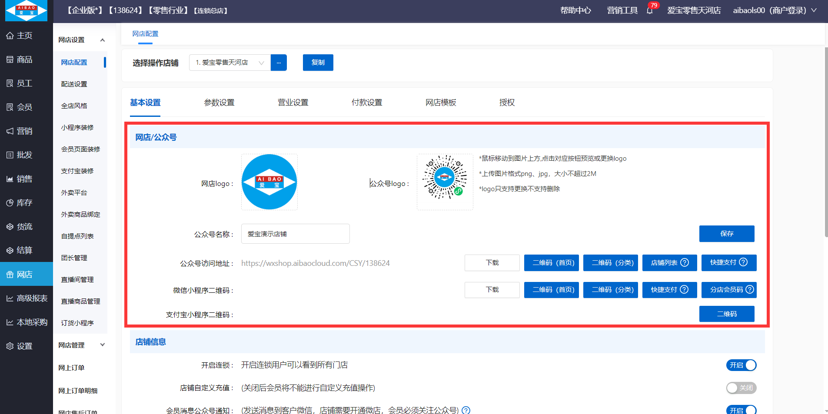Select the 网店配置 page tab at top
828x414 pixels.
pos(145,34)
